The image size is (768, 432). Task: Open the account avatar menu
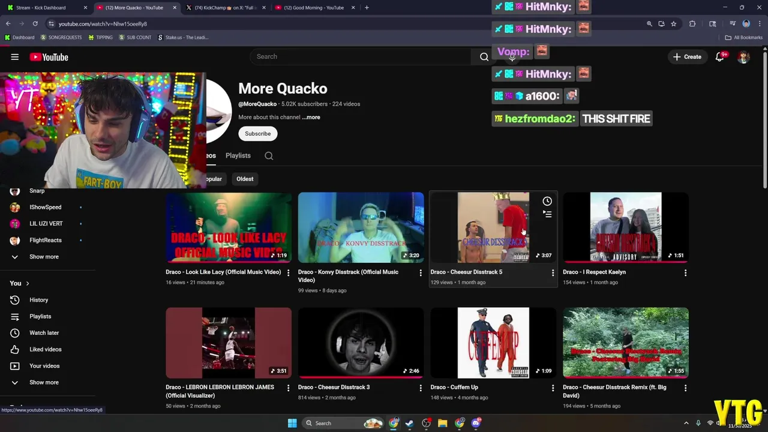[x=743, y=57]
